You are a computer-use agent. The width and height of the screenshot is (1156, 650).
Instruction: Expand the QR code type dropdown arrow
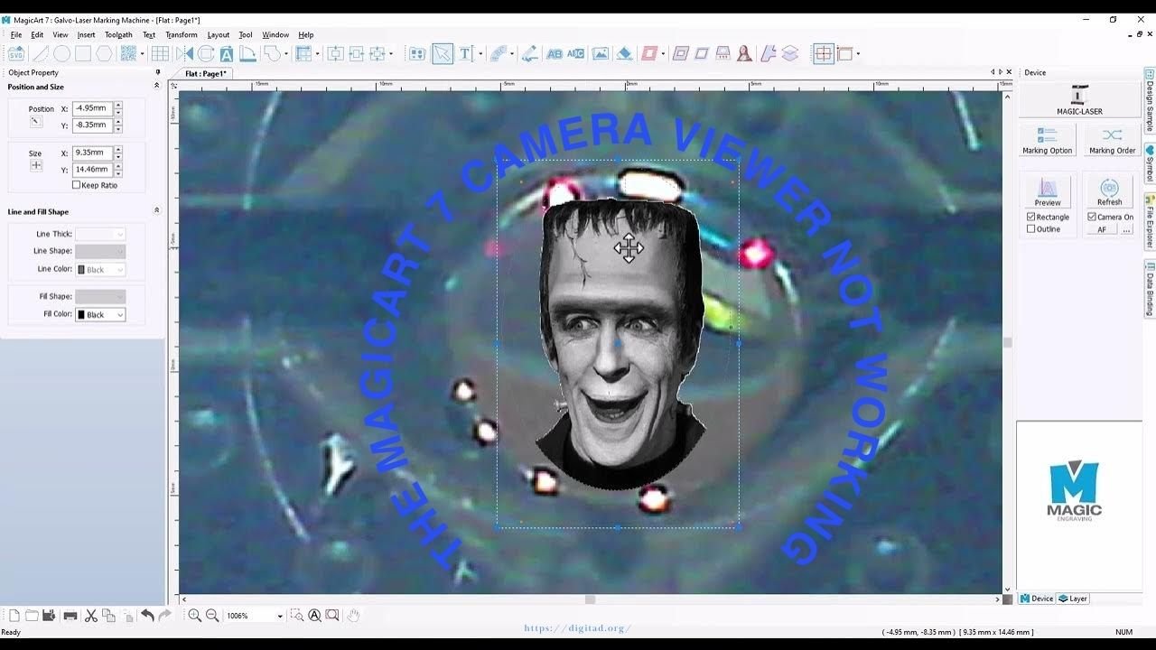[142, 54]
